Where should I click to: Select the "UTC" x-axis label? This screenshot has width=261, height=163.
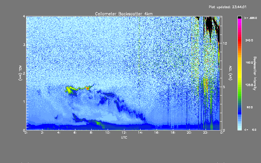tap(124, 137)
